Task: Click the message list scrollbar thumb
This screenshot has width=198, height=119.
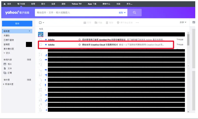Action: [188, 40]
